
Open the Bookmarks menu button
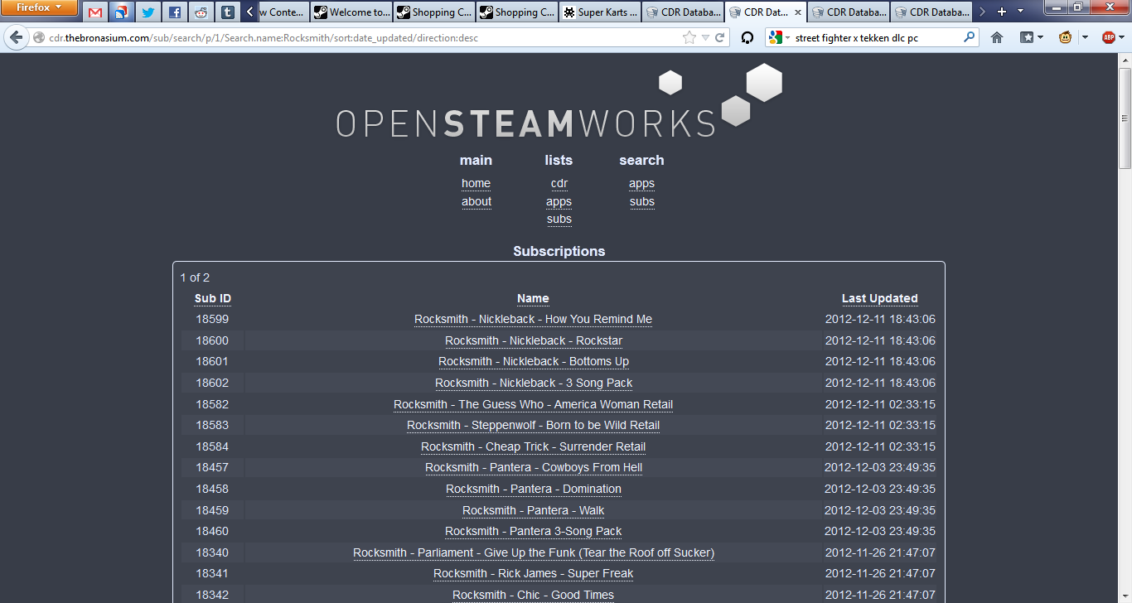click(1032, 38)
